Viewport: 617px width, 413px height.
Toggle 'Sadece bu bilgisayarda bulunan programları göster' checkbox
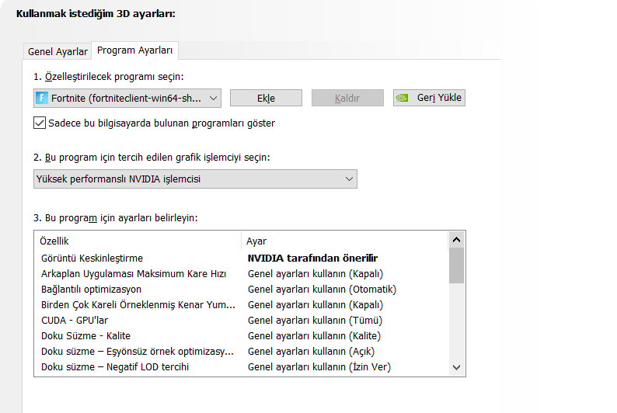pos(40,123)
